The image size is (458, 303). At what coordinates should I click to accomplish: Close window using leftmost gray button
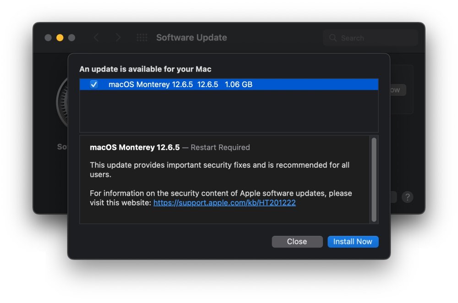48,38
